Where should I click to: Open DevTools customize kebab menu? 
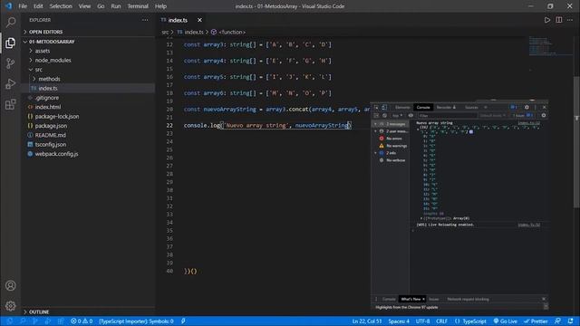pyautogui.click(x=536, y=107)
